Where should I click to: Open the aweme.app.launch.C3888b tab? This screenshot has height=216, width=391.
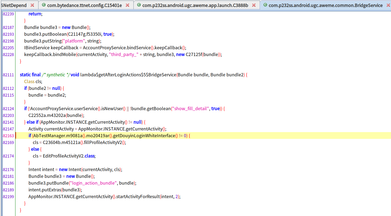coord(195,5)
